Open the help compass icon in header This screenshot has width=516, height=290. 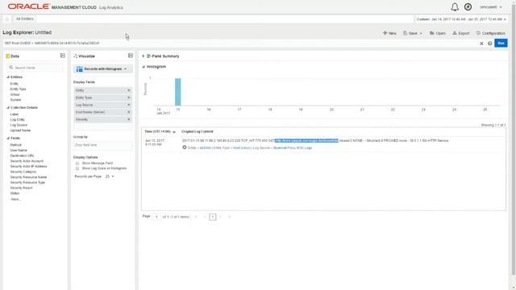(x=468, y=7)
